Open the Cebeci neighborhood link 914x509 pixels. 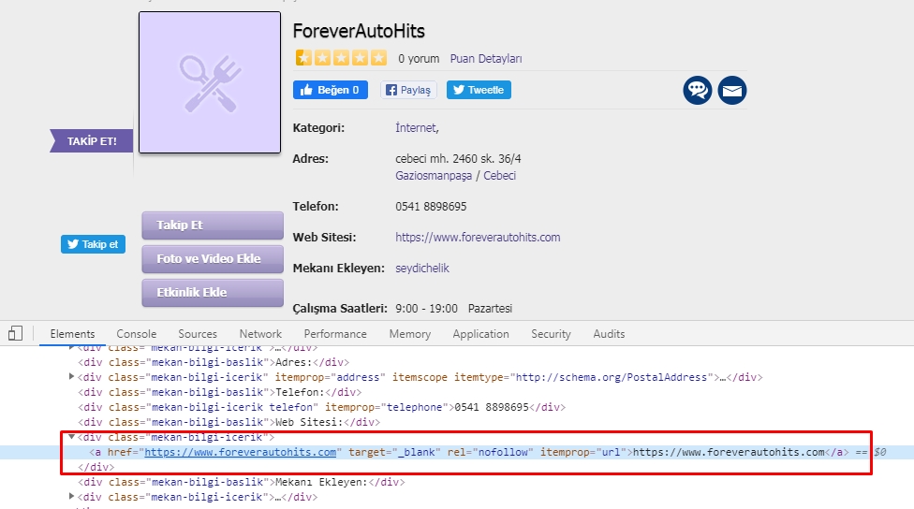click(499, 175)
